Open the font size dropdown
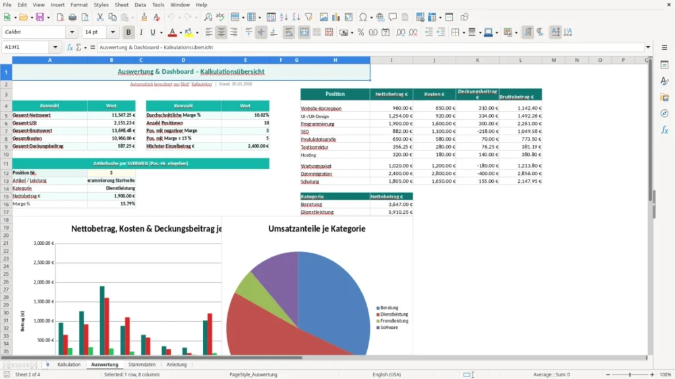Screen dimensions: 675x379 (x=113, y=32)
